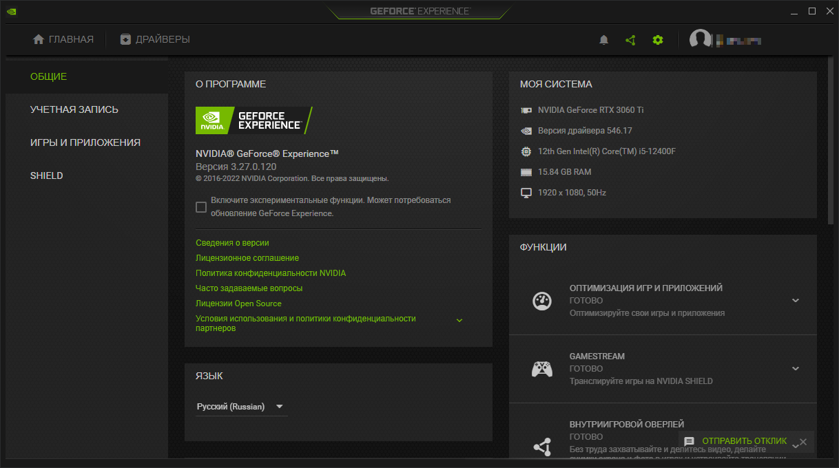
Task: Click the vertical scrollbar on the right
Action: tap(832, 141)
